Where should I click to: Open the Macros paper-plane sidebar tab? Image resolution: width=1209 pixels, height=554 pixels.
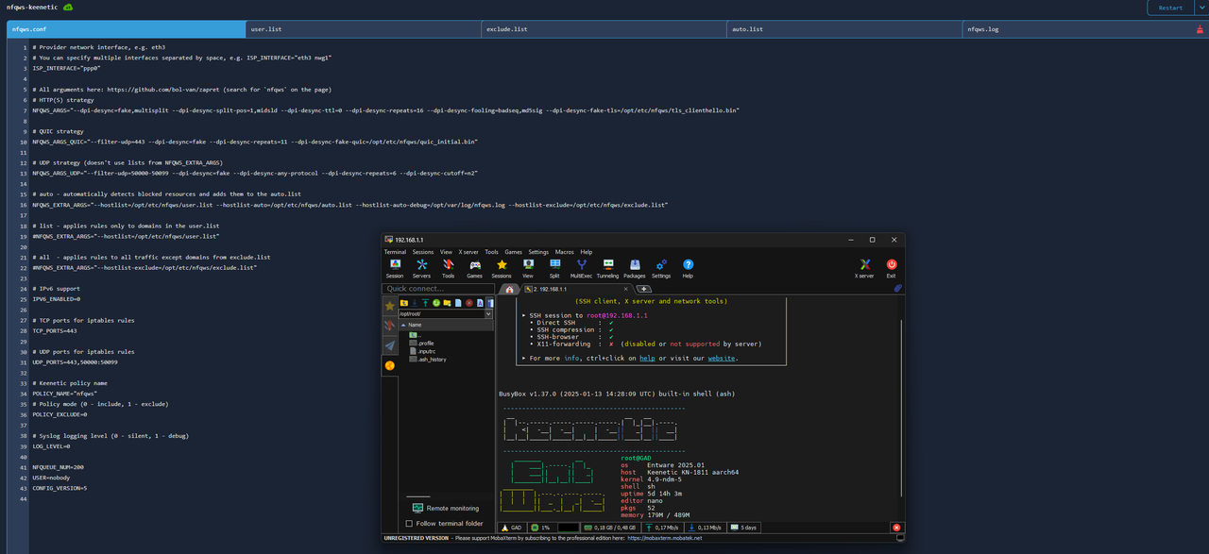(389, 345)
